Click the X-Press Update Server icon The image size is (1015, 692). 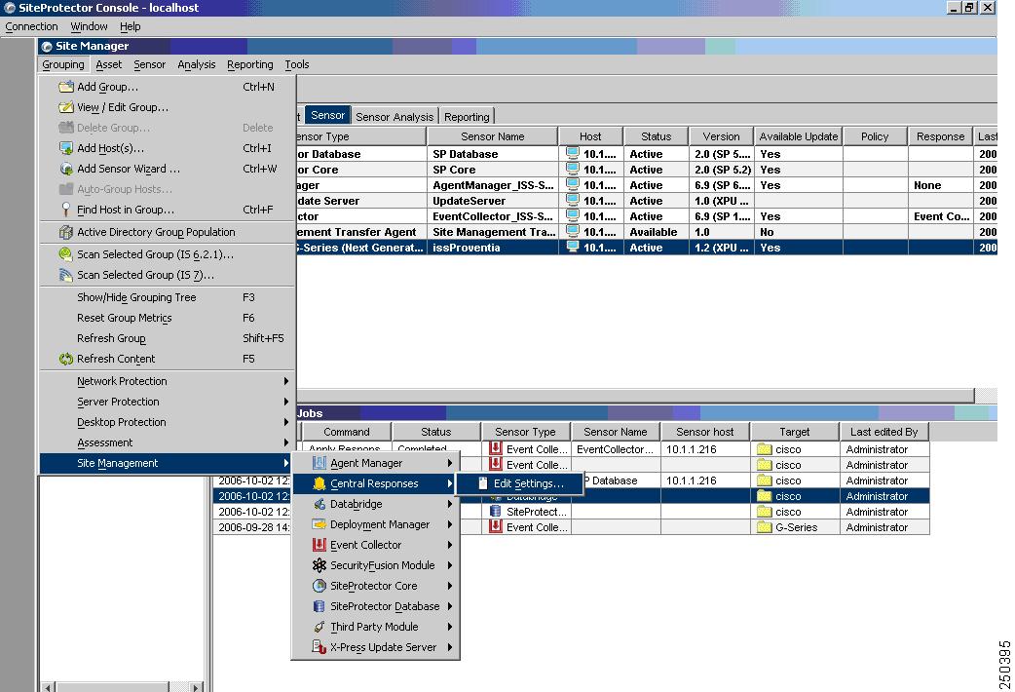[320, 647]
